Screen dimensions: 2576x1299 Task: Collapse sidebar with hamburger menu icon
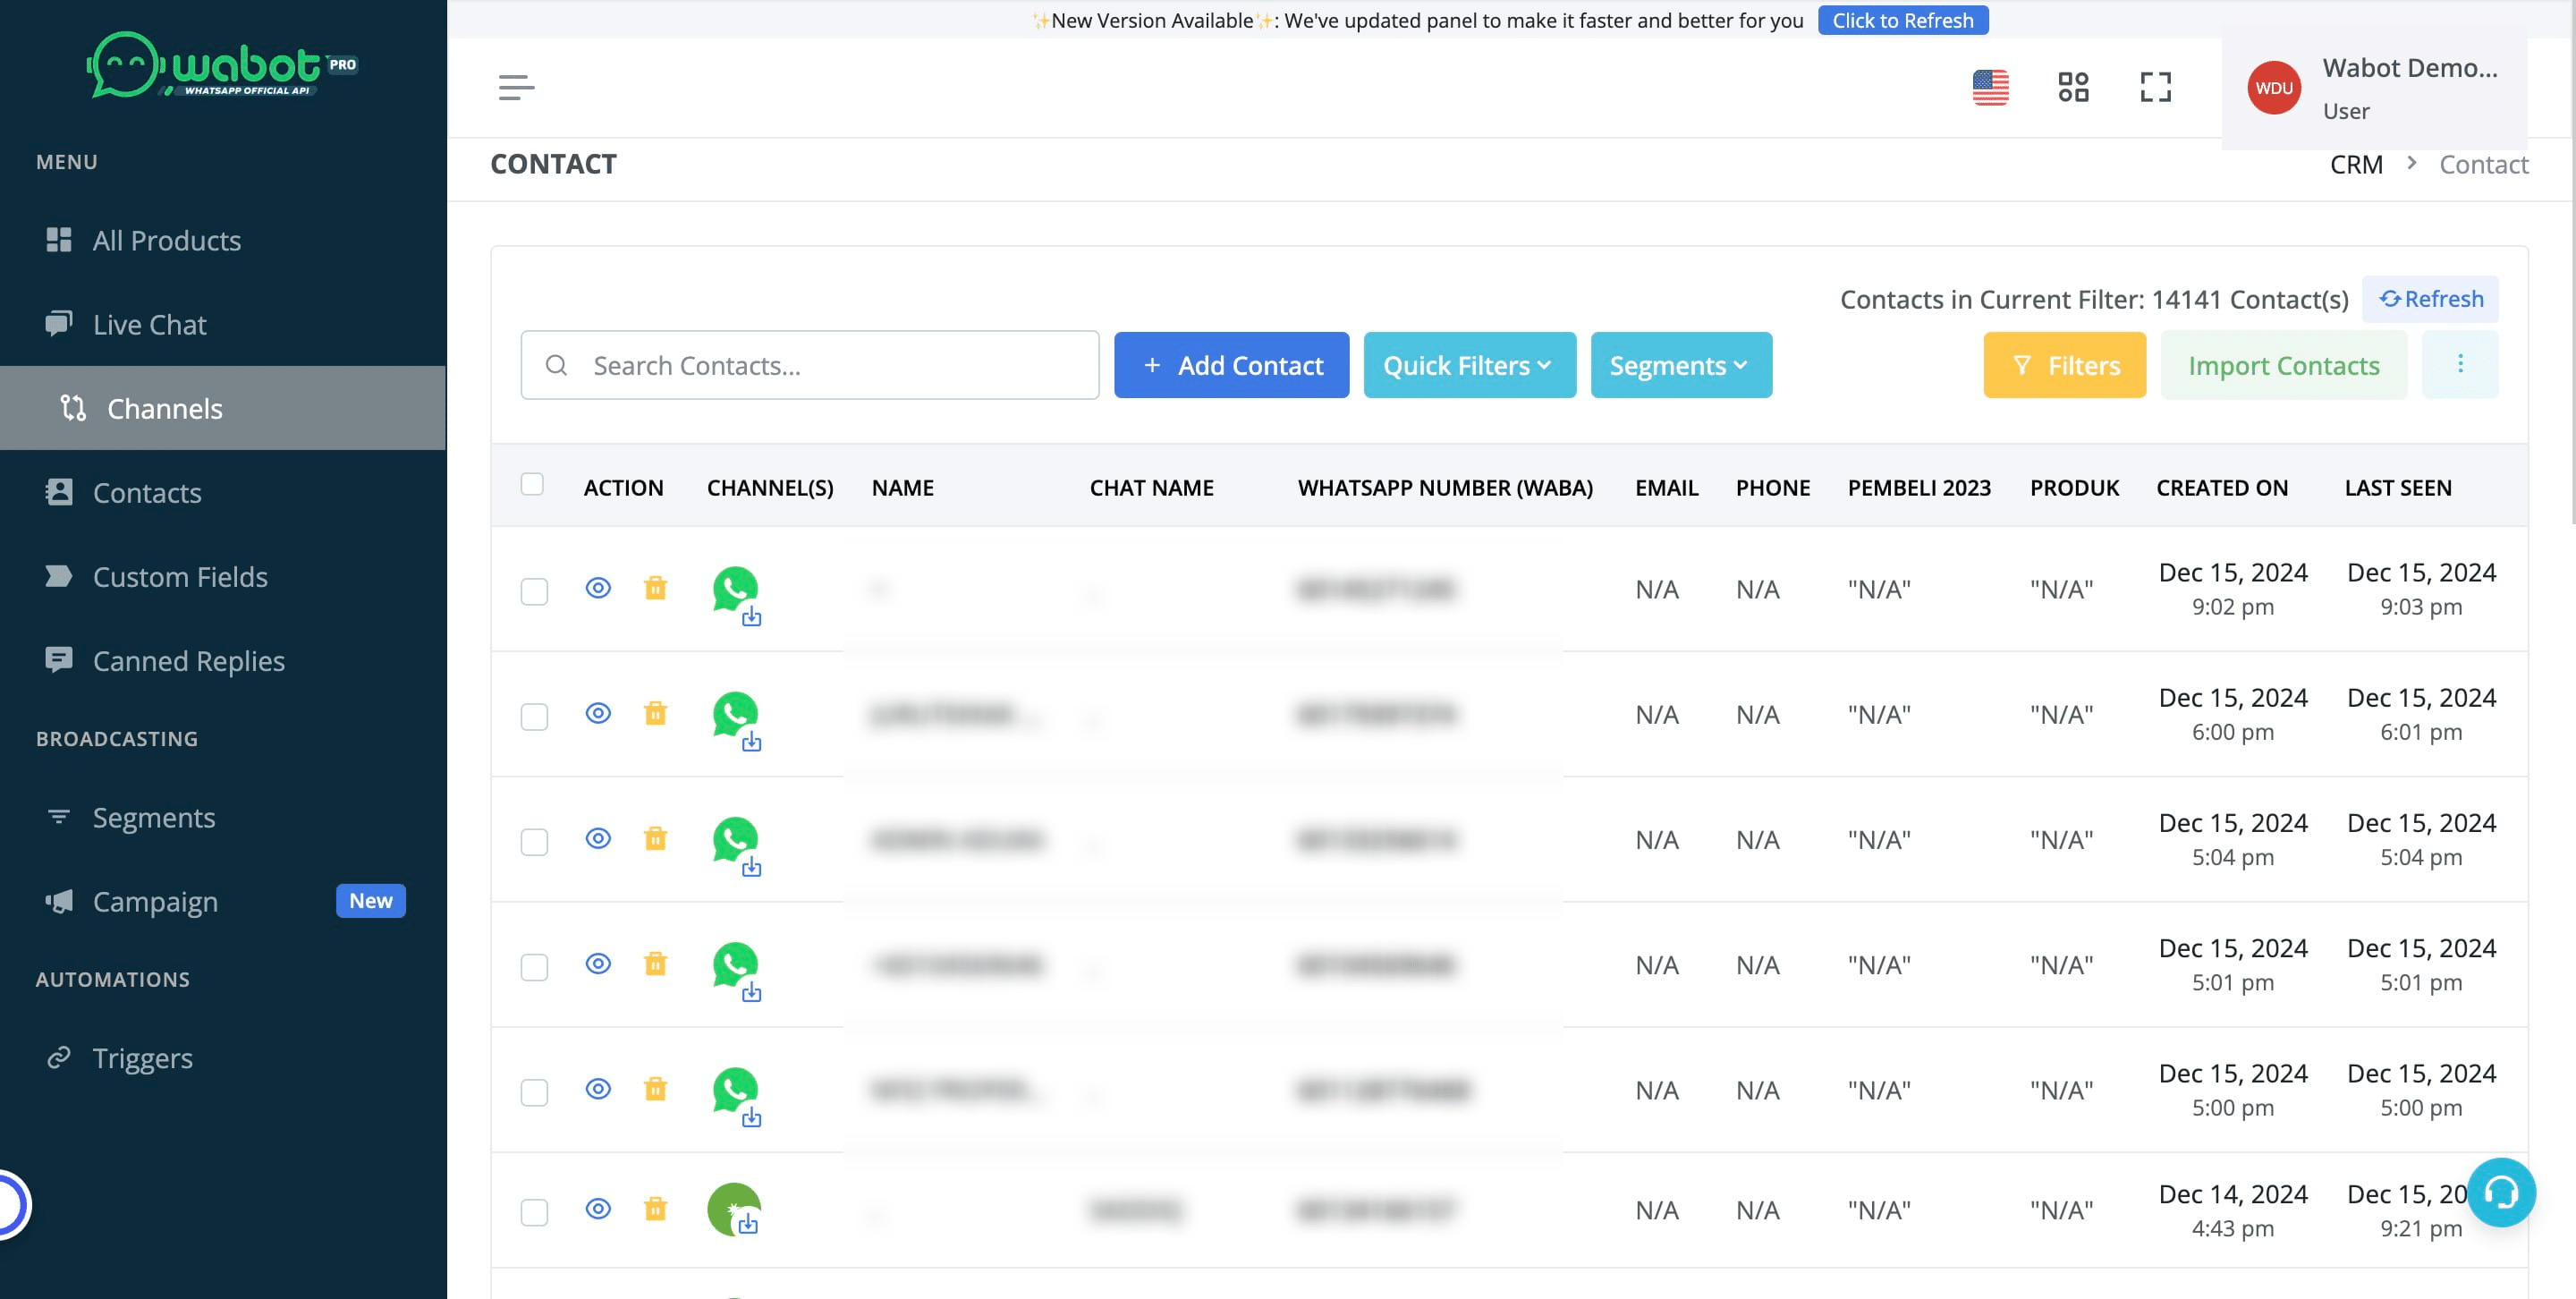coord(516,87)
